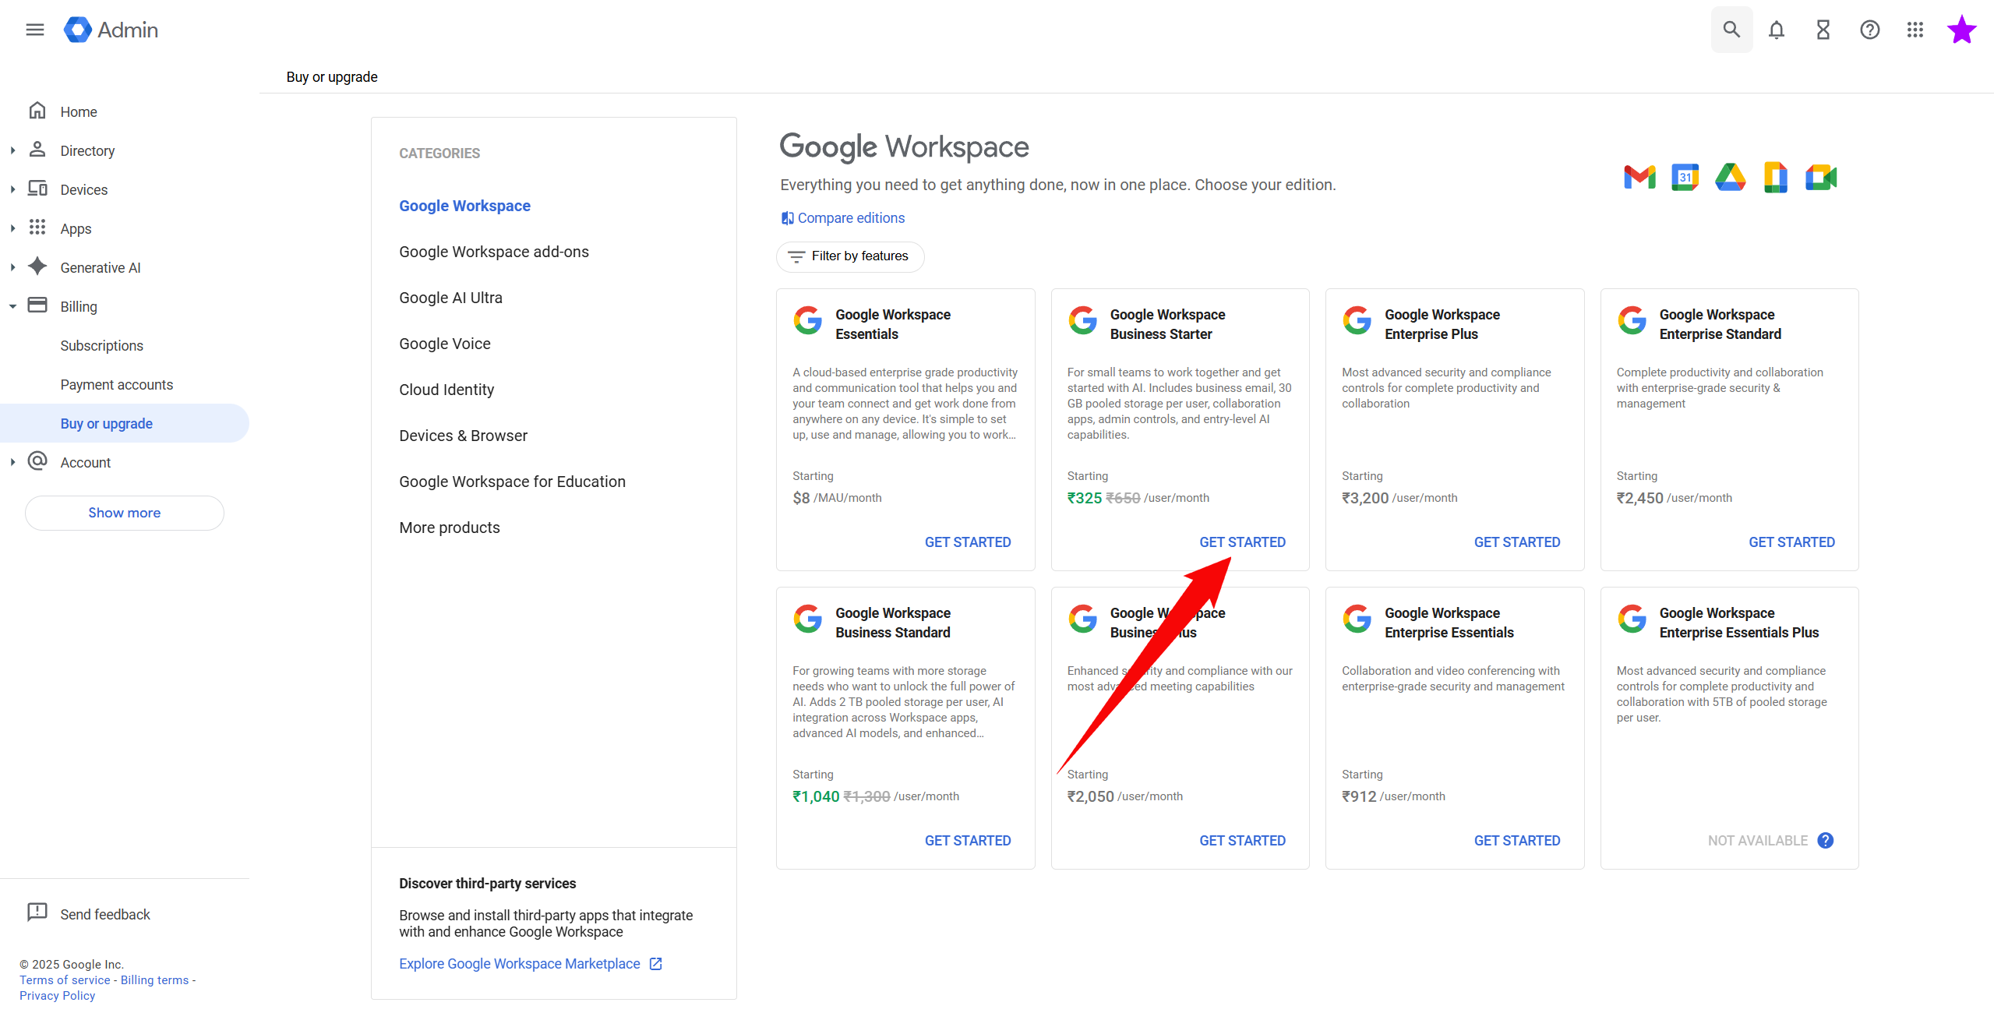Expand the Devices section in sidebar

tap(12, 189)
